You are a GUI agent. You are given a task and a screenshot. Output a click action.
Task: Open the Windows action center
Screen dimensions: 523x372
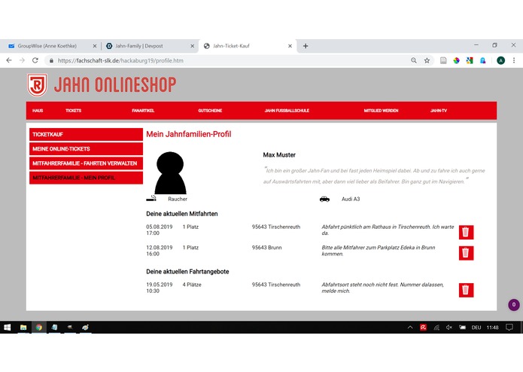click(x=509, y=328)
